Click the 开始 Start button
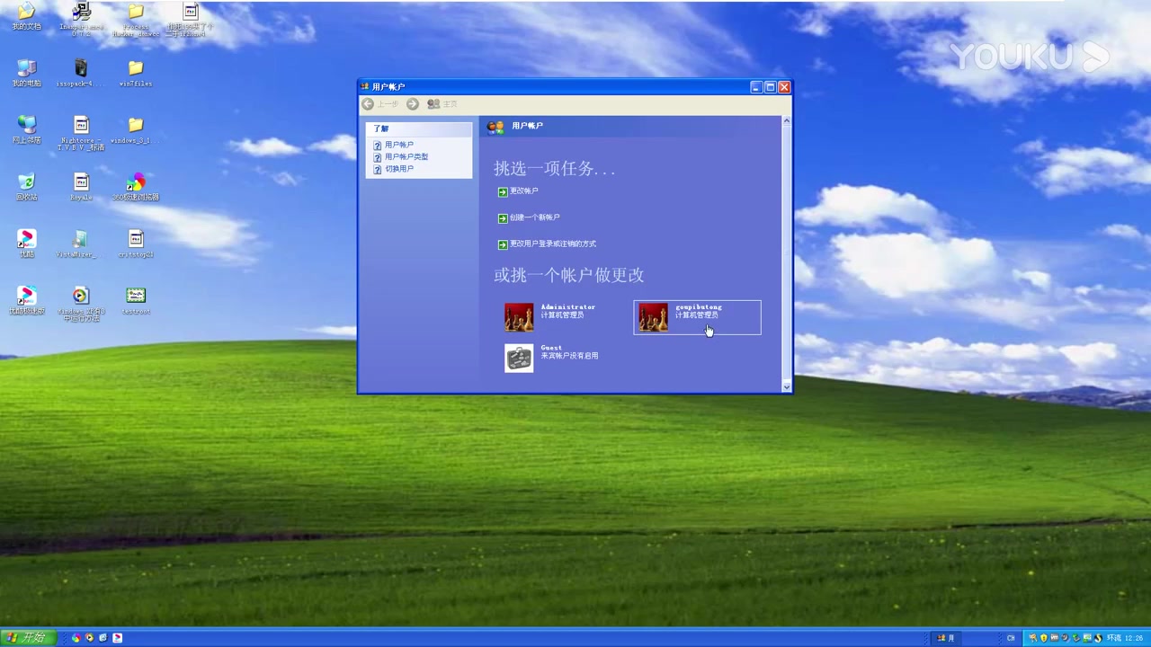 pos(27,637)
